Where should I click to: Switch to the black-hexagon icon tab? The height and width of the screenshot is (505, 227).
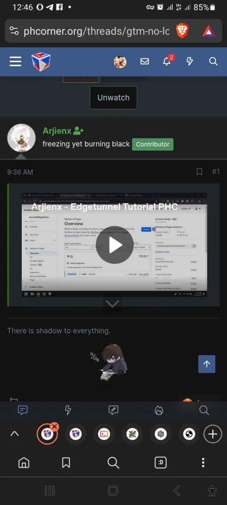[x=161, y=434]
